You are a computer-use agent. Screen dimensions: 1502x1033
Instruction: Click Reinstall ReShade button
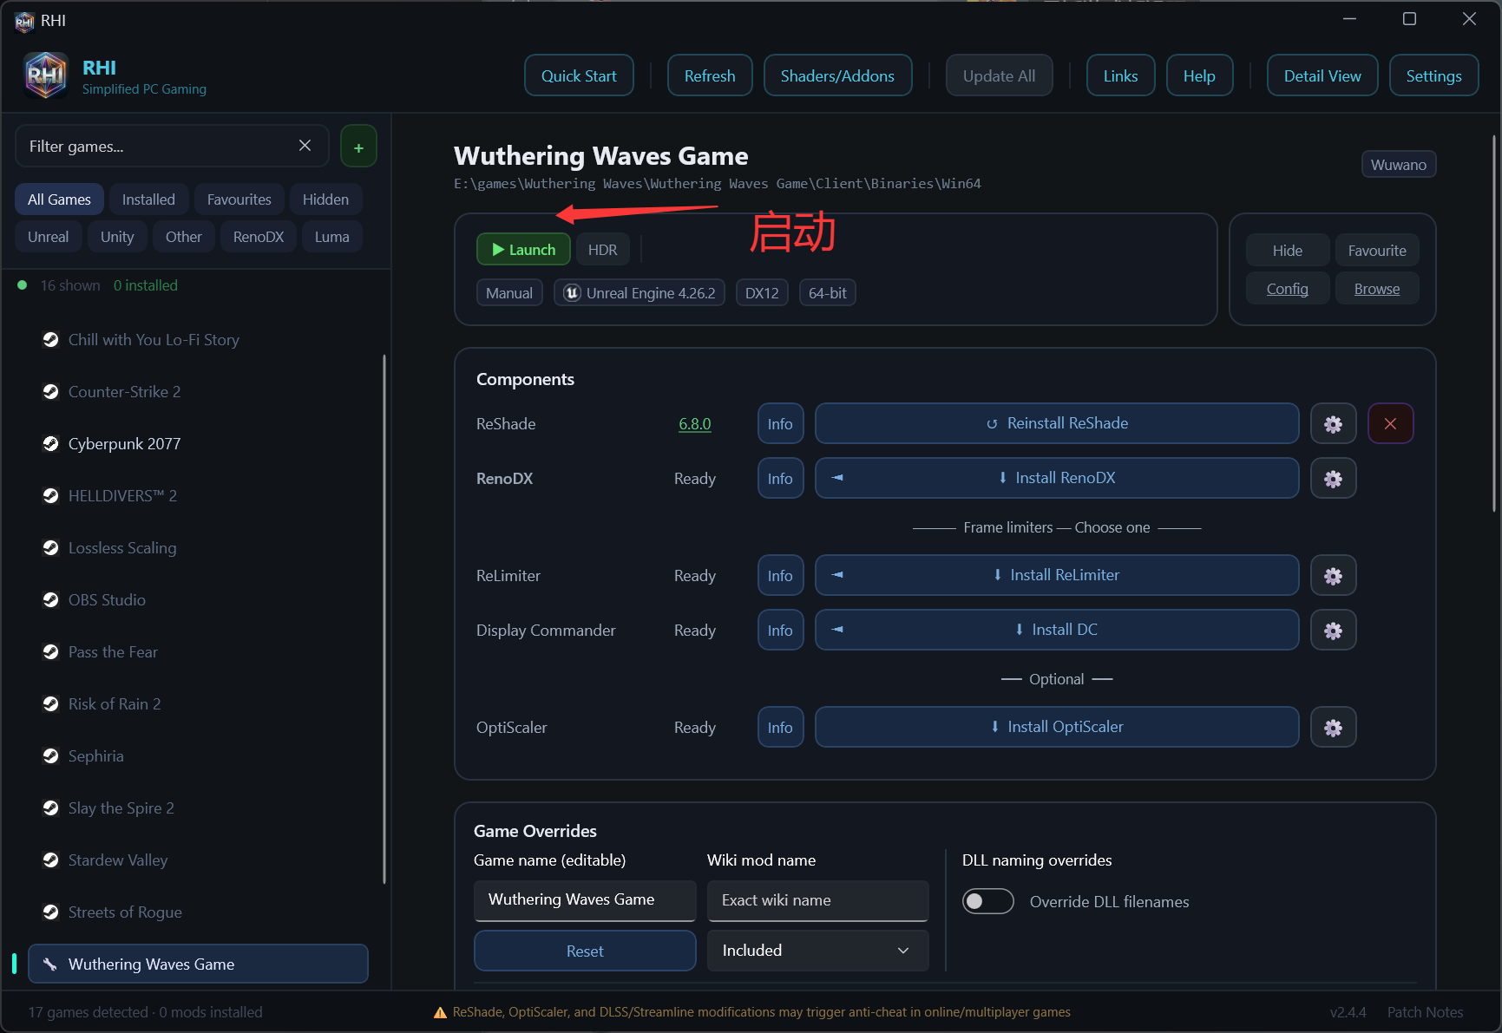pyautogui.click(x=1057, y=423)
